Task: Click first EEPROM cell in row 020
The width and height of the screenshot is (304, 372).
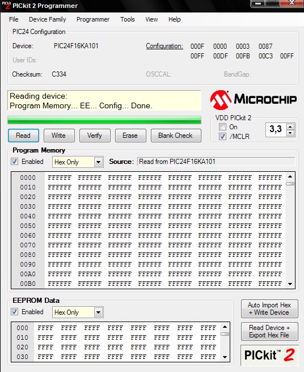Action: tap(45, 347)
